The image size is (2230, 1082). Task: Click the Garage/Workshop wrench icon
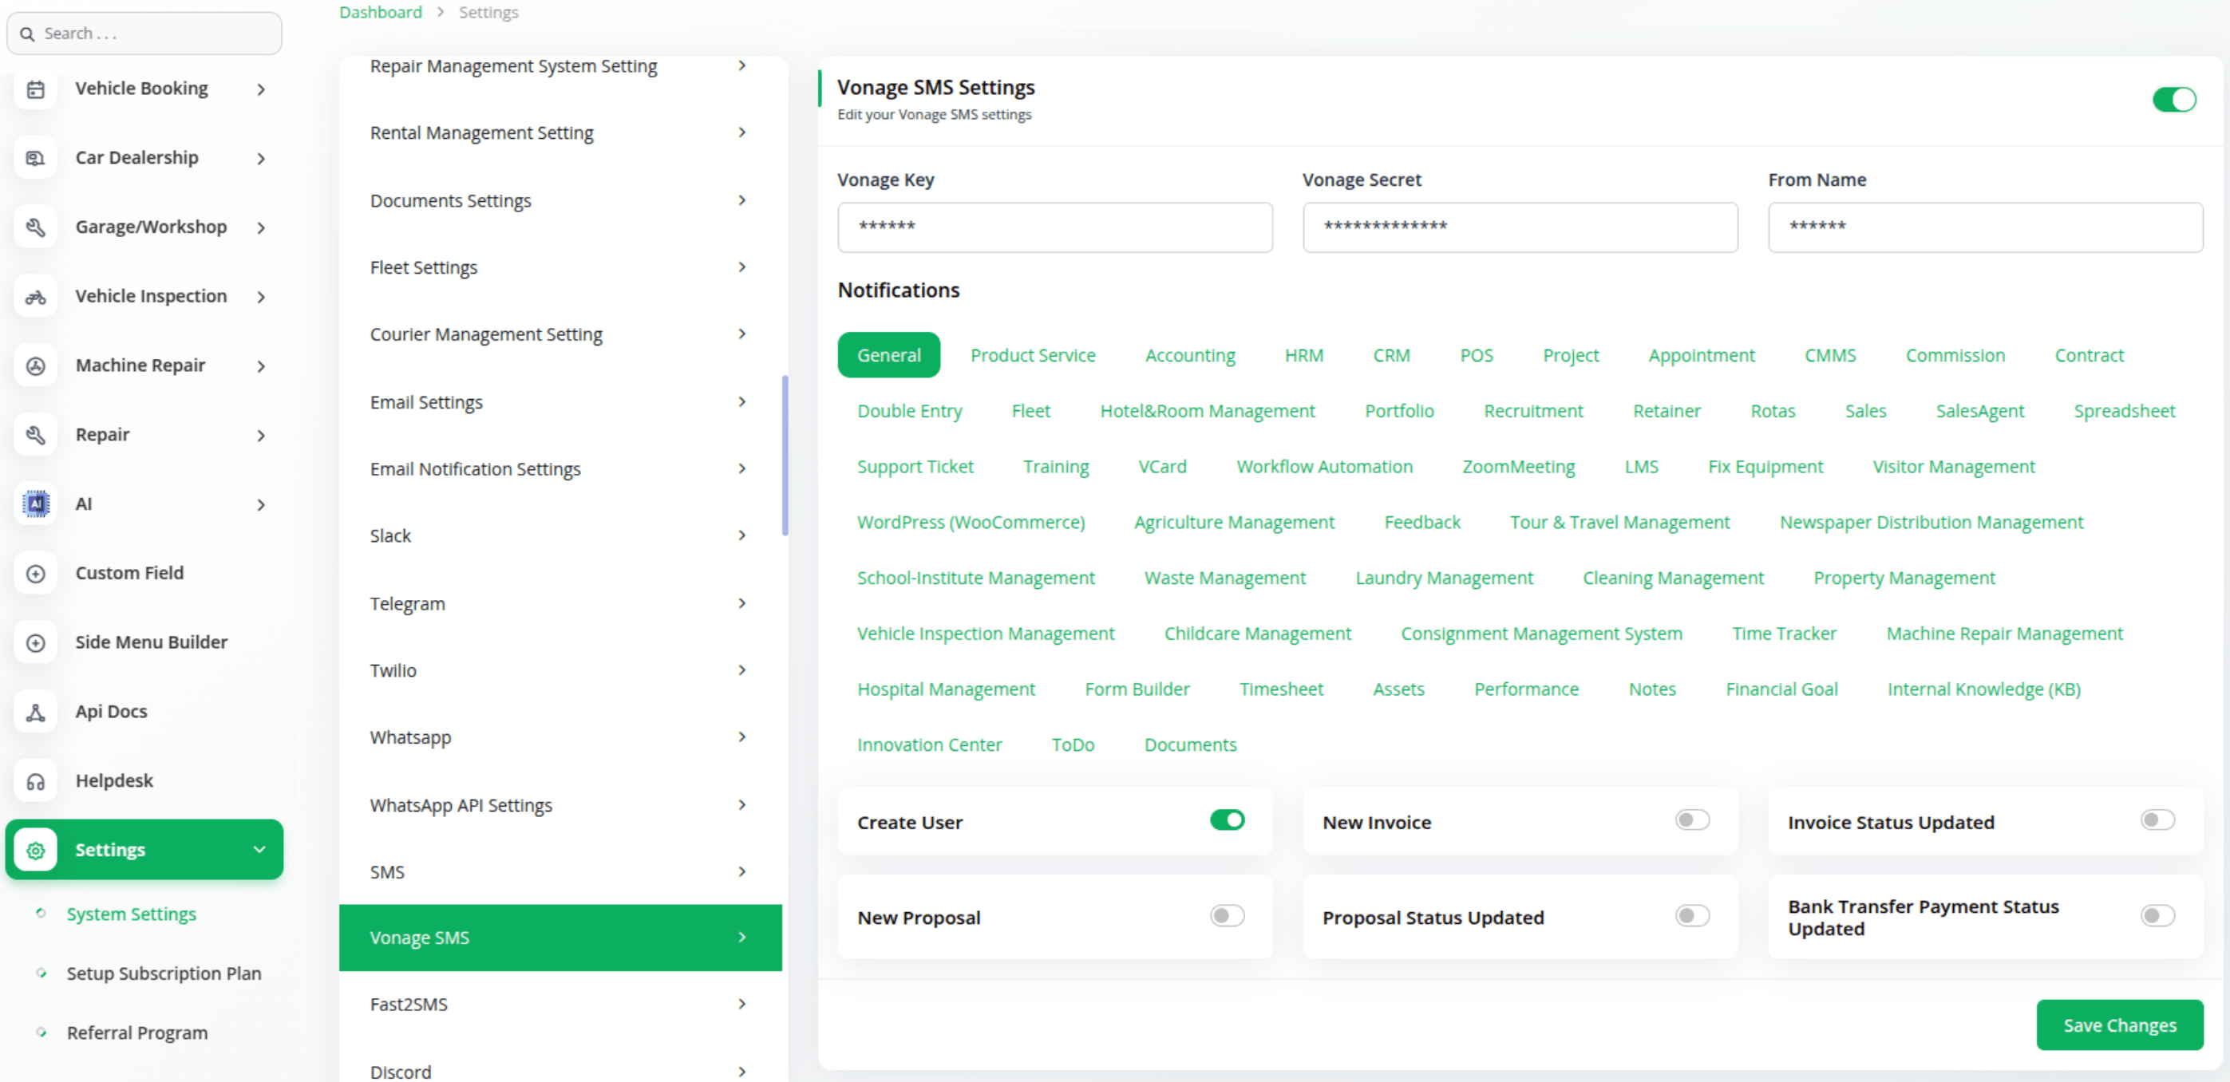(35, 227)
